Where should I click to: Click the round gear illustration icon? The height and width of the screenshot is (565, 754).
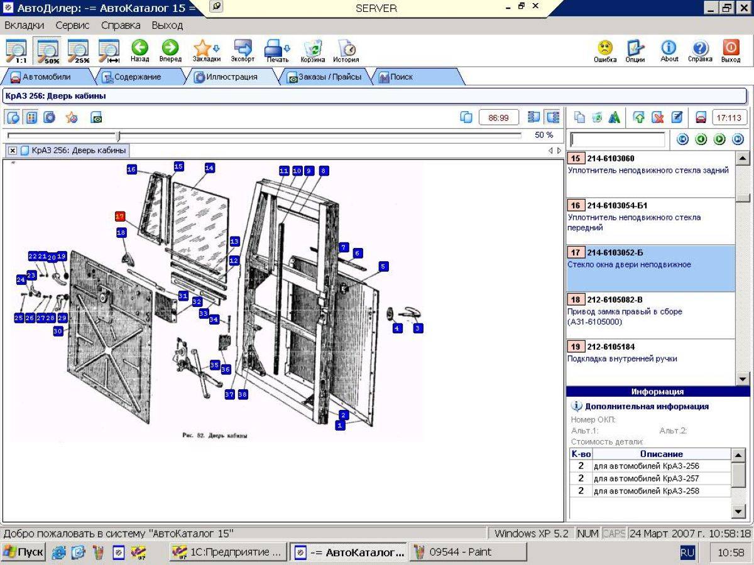pos(50,117)
